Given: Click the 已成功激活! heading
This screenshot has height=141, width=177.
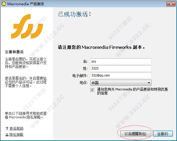Looking at the screenshot, I should [74, 14].
